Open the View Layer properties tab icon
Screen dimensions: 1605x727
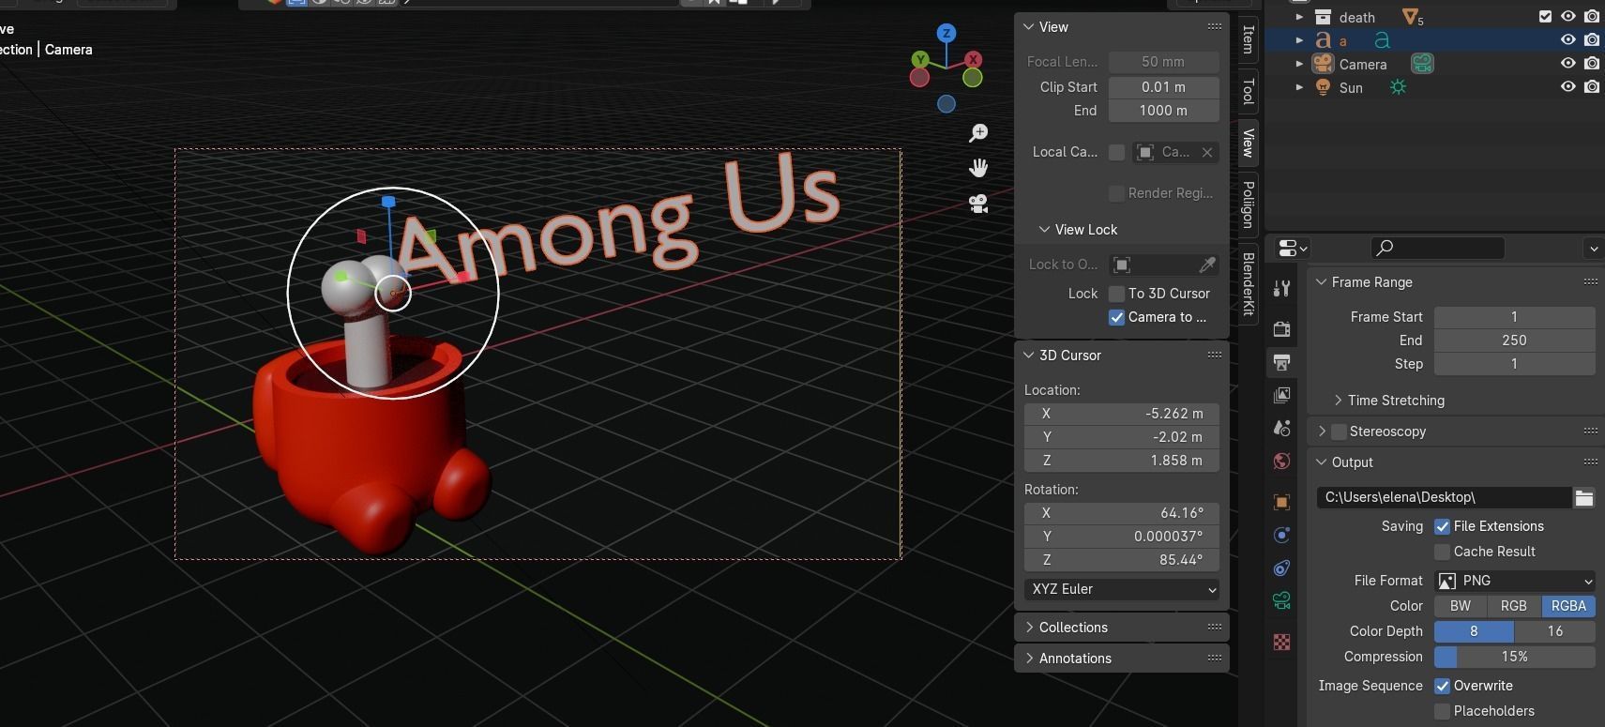[x=1281, y=395]
